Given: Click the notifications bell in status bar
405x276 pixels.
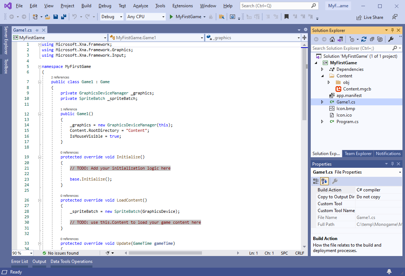Looking at the screenshot, I should [389, 272].
